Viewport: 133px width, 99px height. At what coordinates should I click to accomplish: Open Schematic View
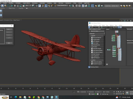pyautogui.click(x=89, y=6)
